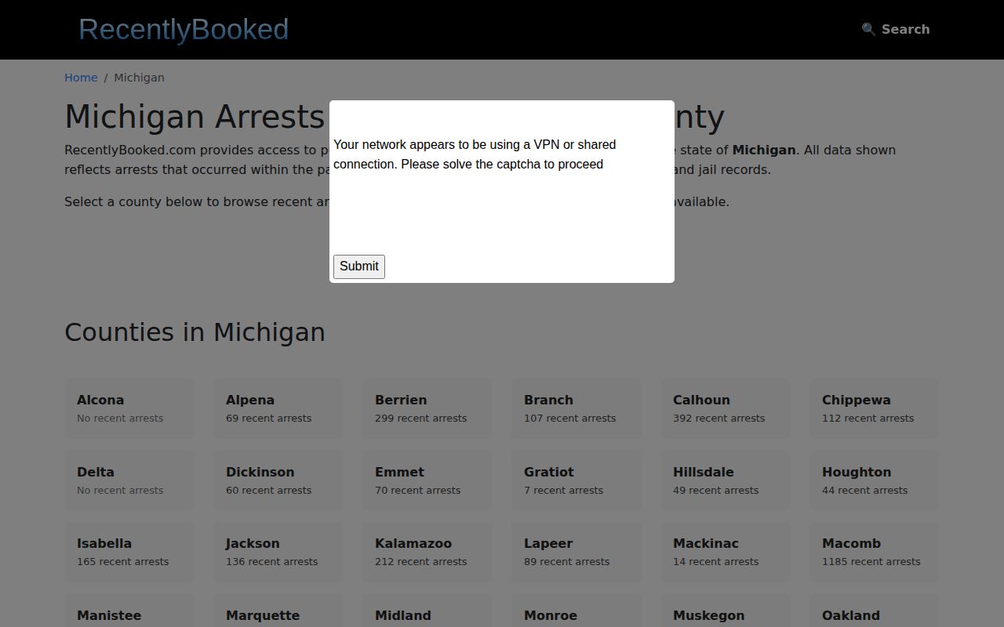The width and height of the screenshot is (1004, 627).
Task: Select the Berrien county card
Action: (x=427, y=408)
